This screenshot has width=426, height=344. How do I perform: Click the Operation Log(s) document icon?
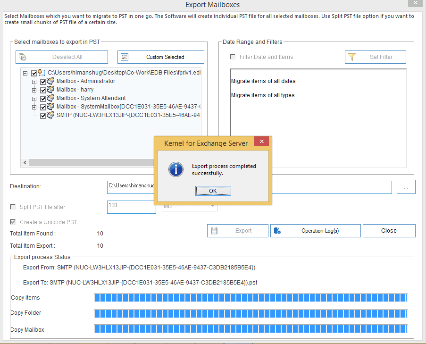pos(277,231)
